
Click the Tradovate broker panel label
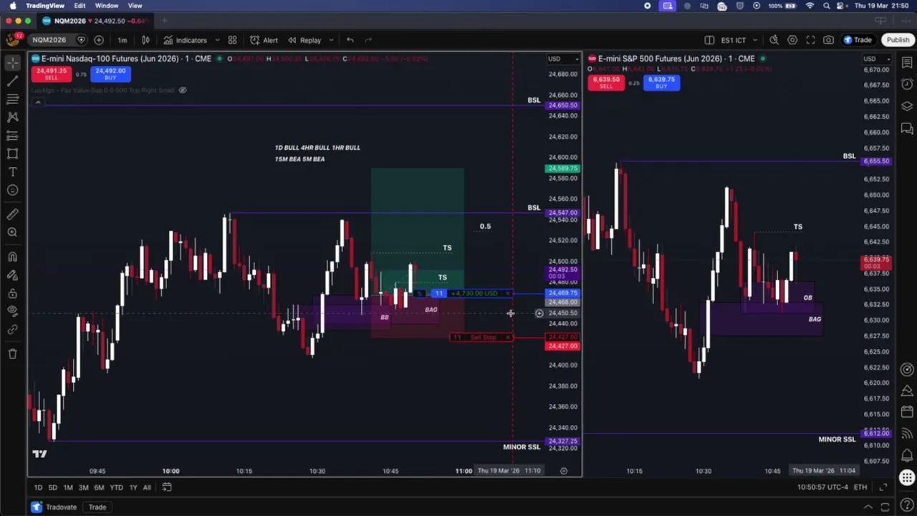[61, 507]
